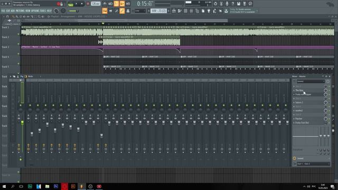Select the Draw pencil tool in playlist toolbar
Viewport: 338px width, 190px height.
pos(13,16)
